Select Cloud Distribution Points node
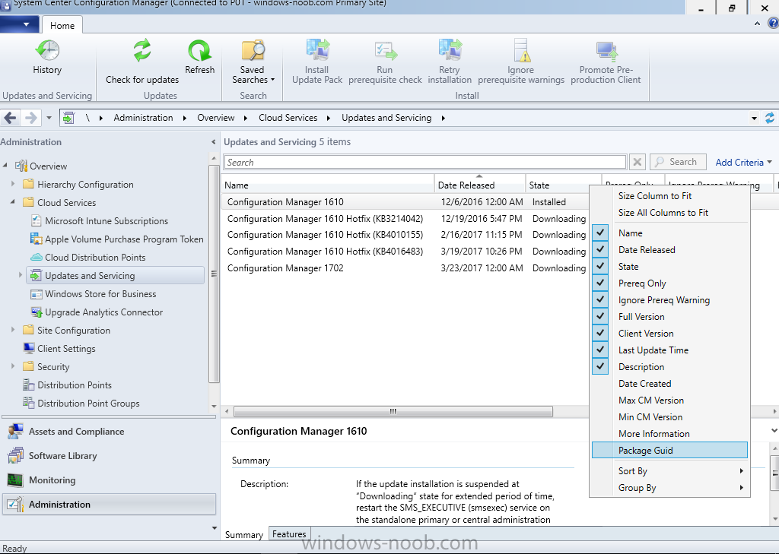Screen dimensions: 779x554 point(95,258)
